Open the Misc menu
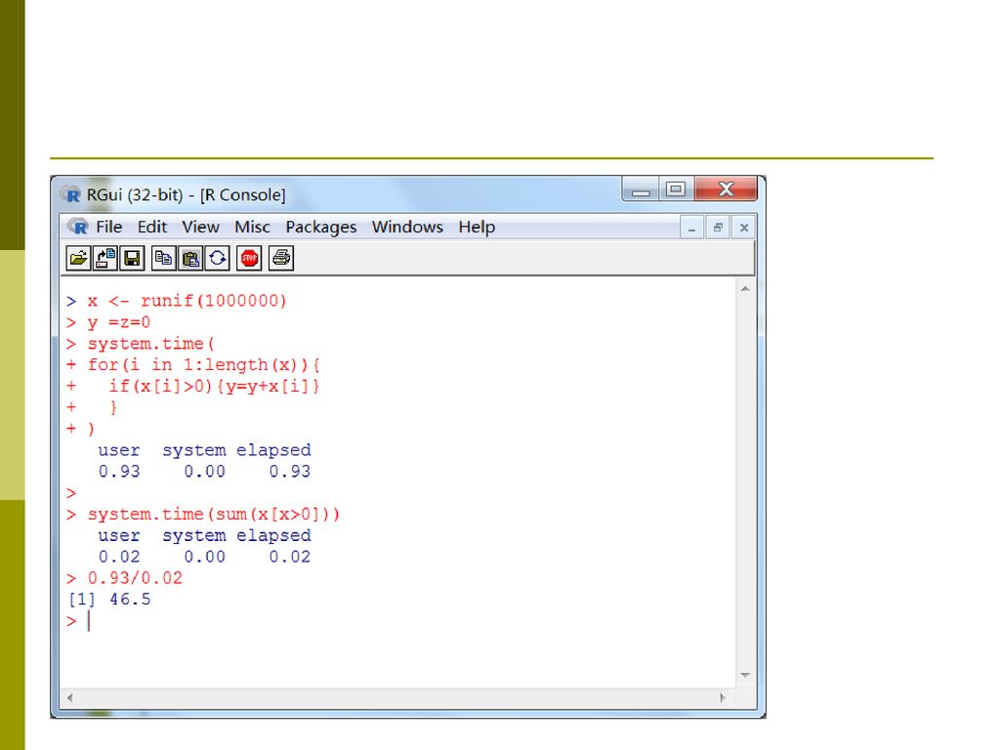Screen dimensions: 1000x750 coord(253,227)
